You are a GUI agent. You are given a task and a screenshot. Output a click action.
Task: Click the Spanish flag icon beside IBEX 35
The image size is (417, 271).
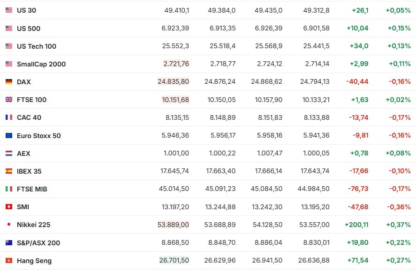pyautogui.click(x=9, y=171)
